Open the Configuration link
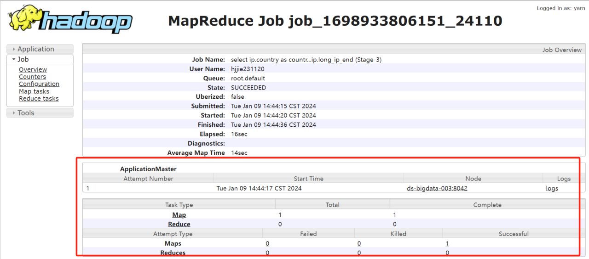 pyautogui.click(x=39, y=84)
